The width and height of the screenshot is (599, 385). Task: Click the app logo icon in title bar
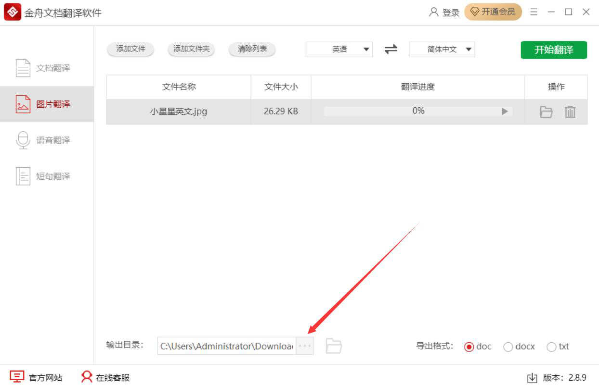point(13,12)
